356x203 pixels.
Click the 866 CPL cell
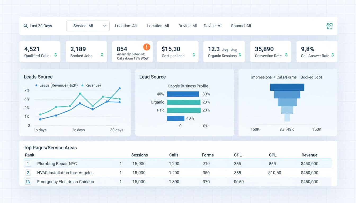[273, 164]
